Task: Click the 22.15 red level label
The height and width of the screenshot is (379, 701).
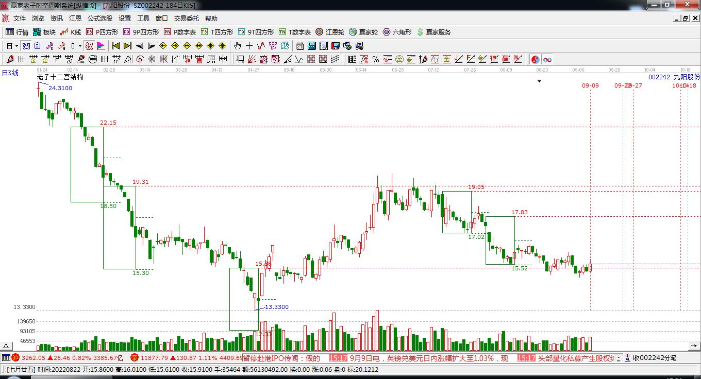Action: 108,123
